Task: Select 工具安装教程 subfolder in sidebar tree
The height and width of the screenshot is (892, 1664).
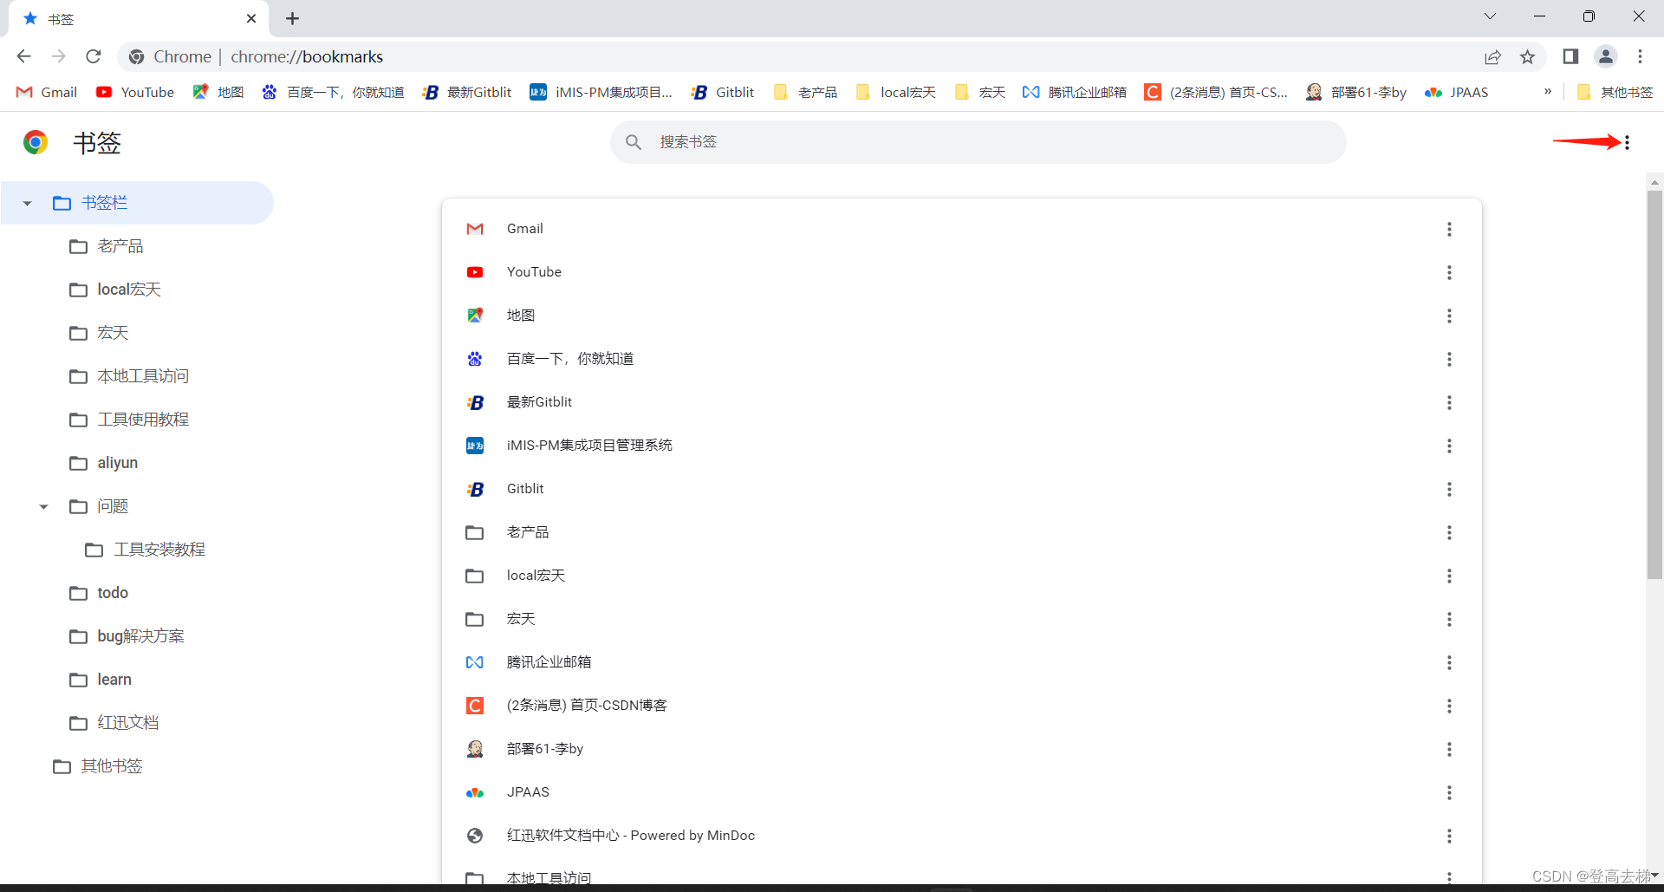Action: [x=159, y=550]
